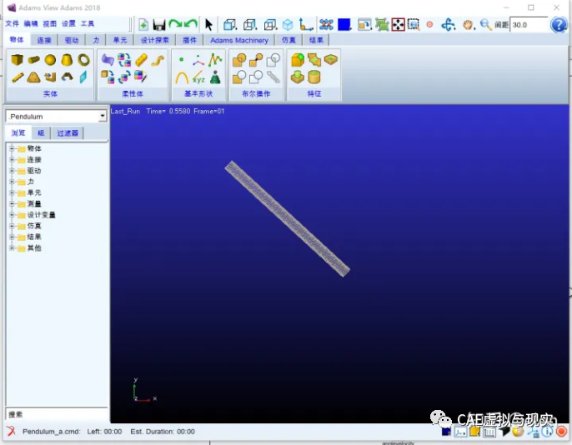Open the 视图 menu

tap(50, 23)
